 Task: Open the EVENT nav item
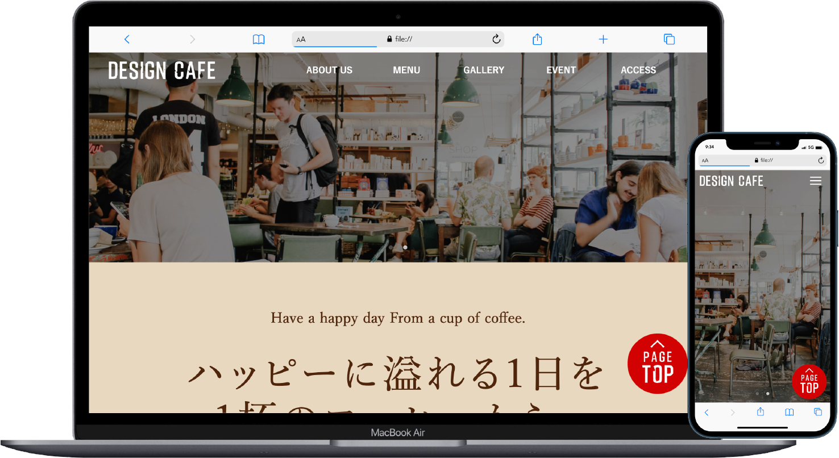pyautogui.click(x=561, y=70)
